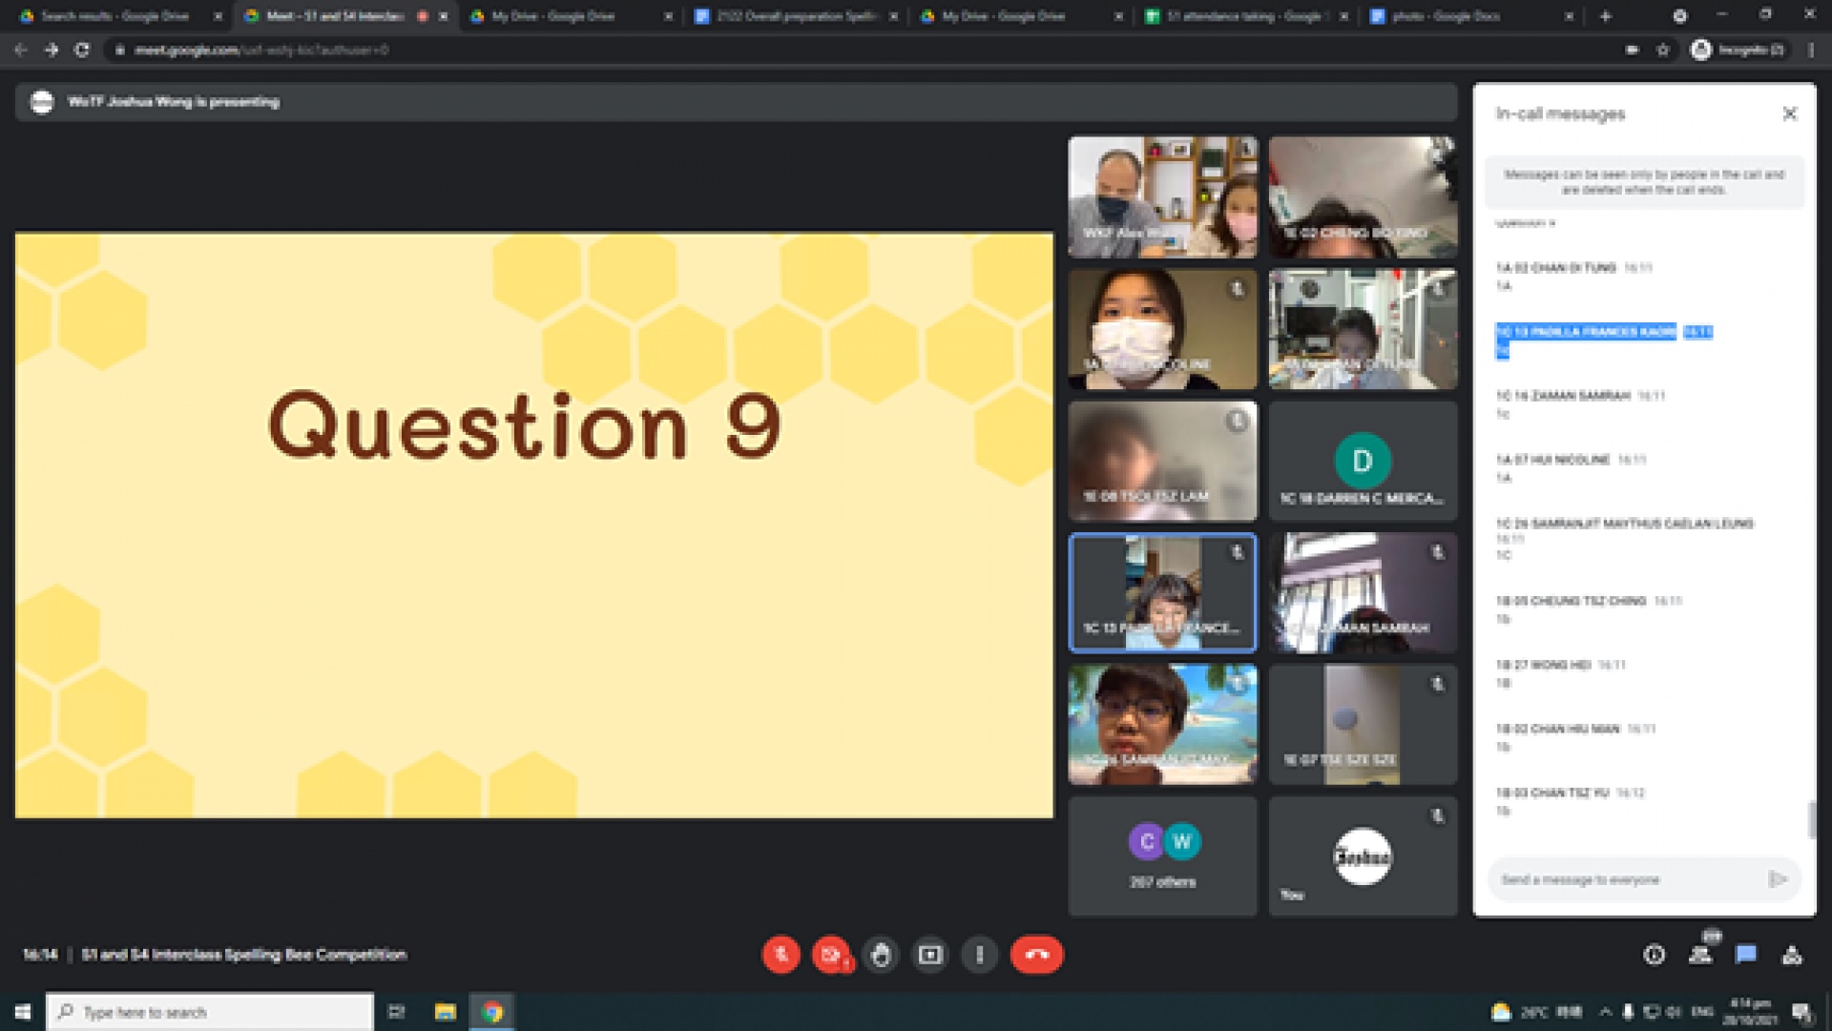
Task: Close the In-call messages panel
Action: 1790,113
